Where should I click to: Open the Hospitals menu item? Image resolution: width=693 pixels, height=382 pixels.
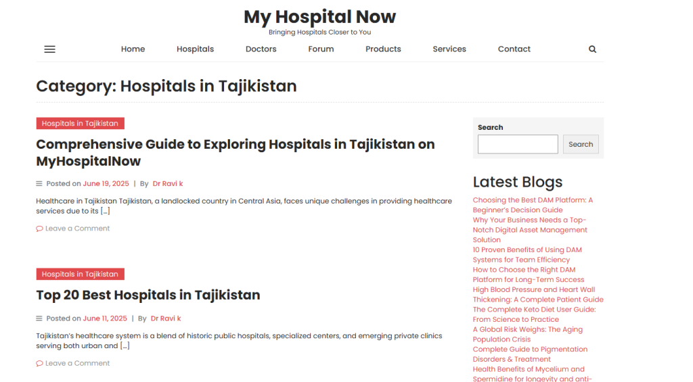[196, 49]
